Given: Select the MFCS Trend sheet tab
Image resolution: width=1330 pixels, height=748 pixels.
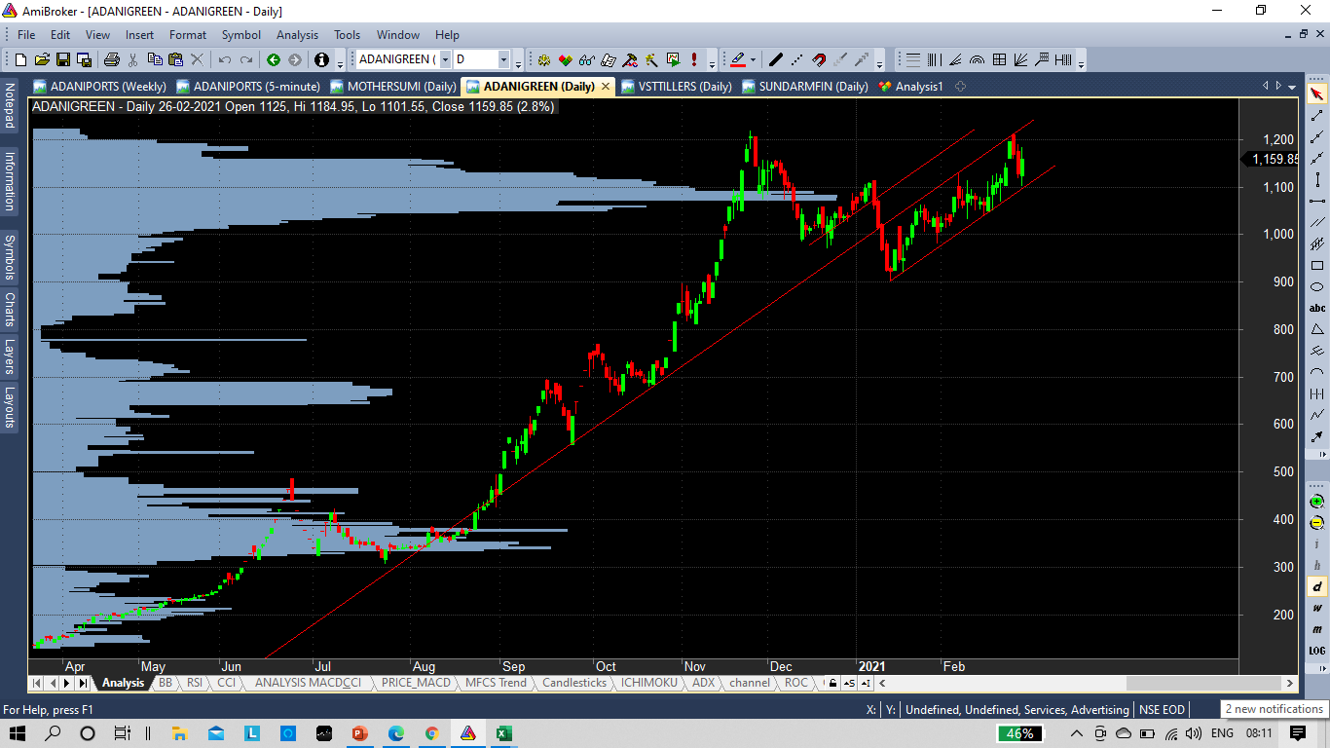Looking at the screenshot, I should pyautogui.click(x=497, y=683).
